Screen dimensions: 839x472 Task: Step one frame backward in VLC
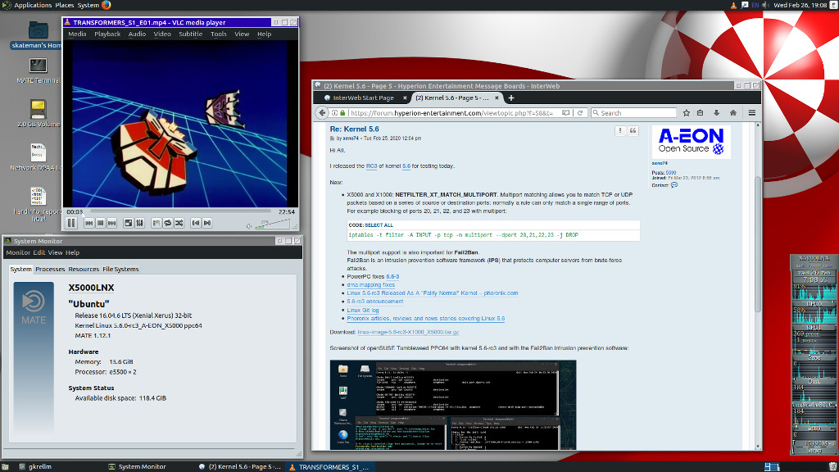pos(196,223)
